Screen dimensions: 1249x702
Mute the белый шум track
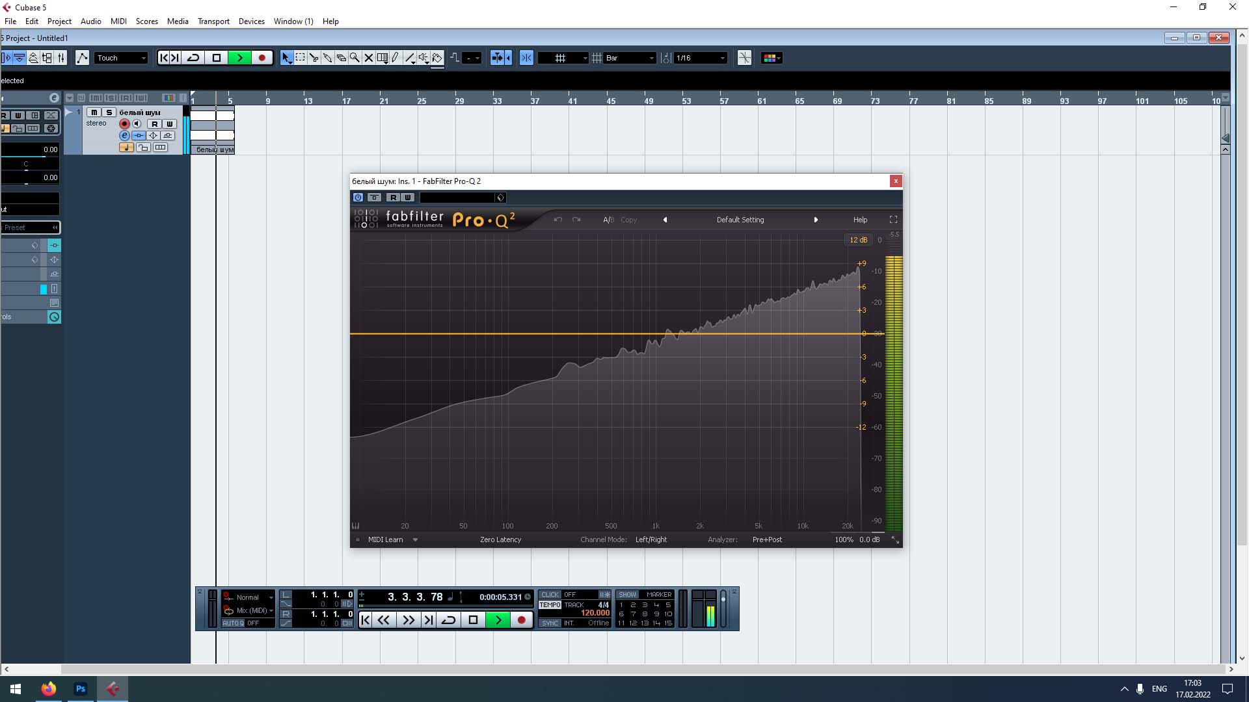coord(94,112)
